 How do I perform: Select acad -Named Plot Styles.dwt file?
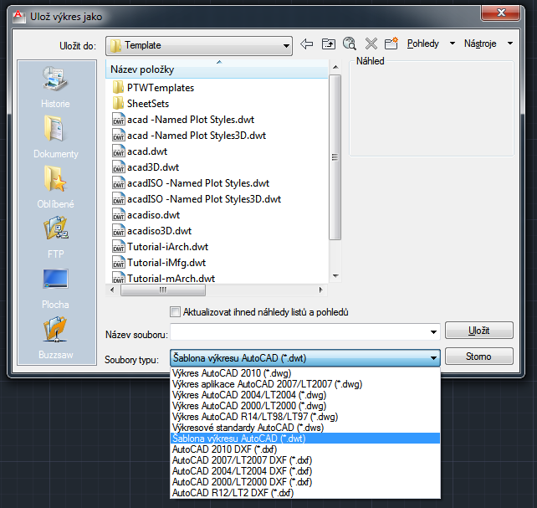click(x=183, y=120)
